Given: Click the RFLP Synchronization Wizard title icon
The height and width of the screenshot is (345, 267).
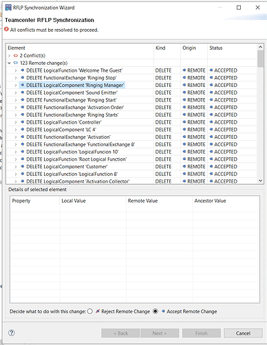Looking at the screenshot, I should pos(8,8).
